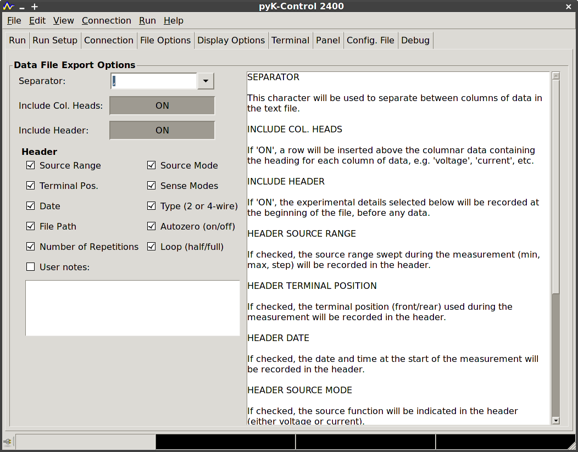The height and width of the screenshot is (452, 578).
Task: Switch to the Terminal tab
Action: pos(291,41)
